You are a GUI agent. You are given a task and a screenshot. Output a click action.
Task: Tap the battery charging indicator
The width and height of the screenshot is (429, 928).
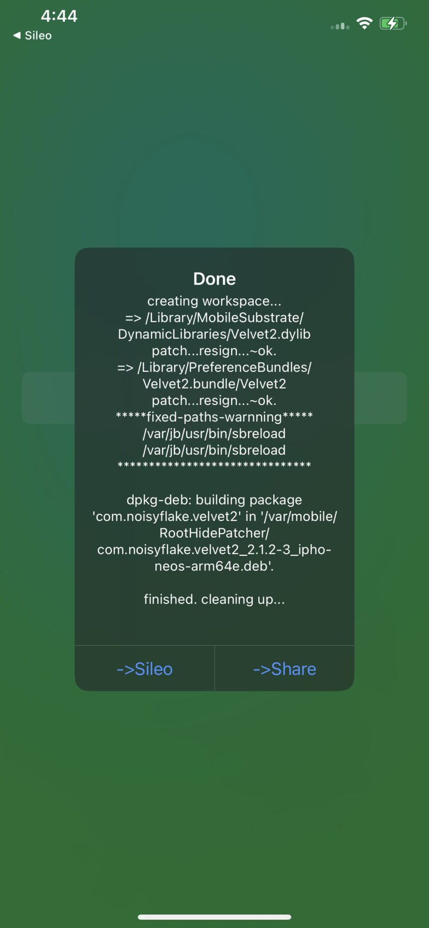pos(393,23)
